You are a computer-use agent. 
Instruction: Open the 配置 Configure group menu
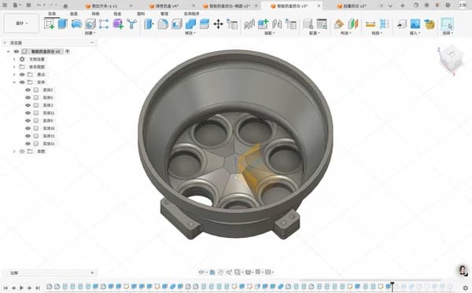[314, 33]
